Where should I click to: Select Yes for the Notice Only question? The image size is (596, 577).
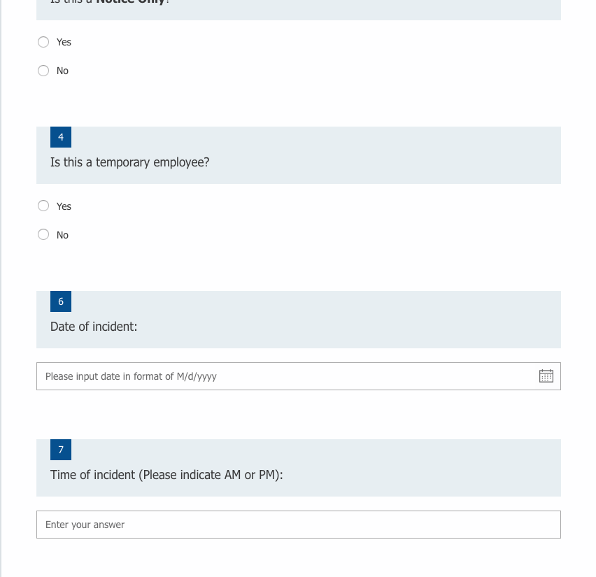[x=43, y=42]
